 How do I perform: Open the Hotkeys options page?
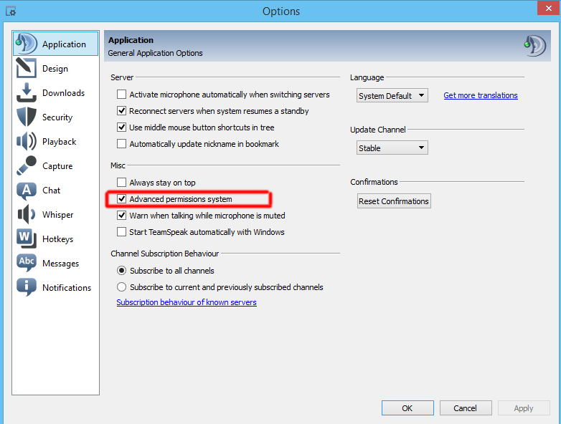(55, 238)
